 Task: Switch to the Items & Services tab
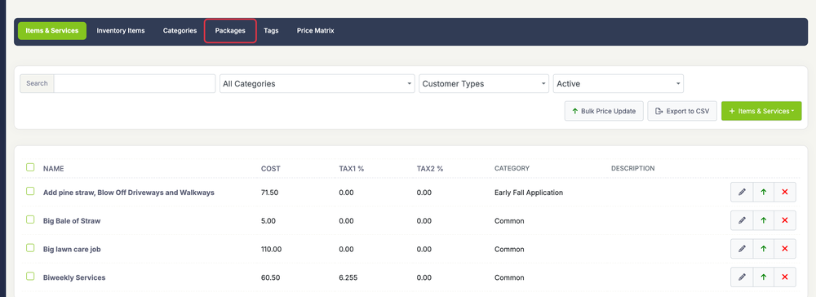[x=52, y=31]
